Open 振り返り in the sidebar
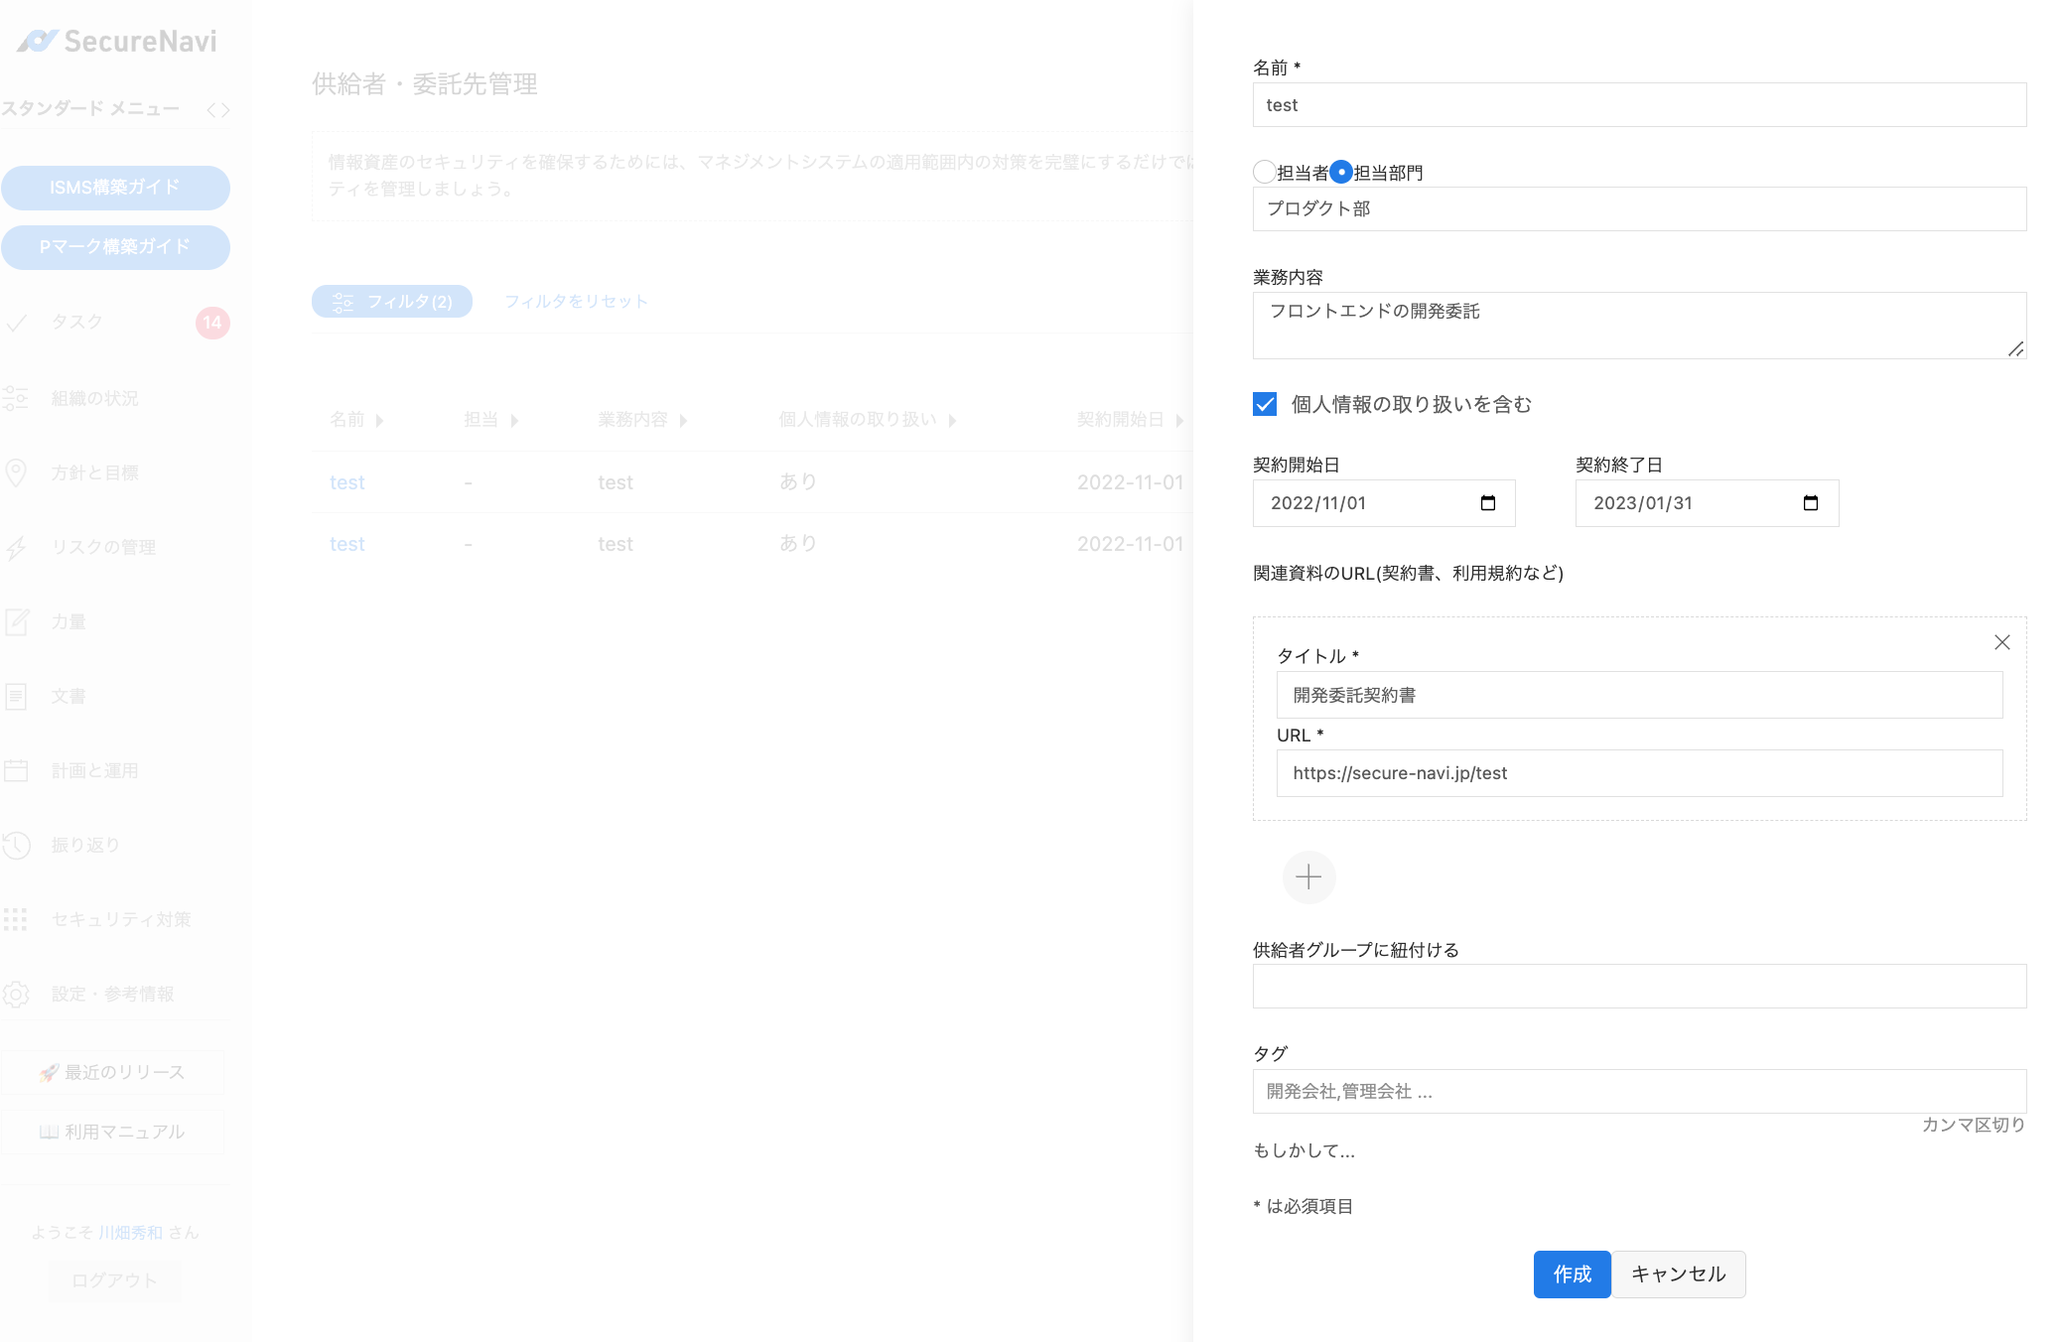This screenshot has height=1342, width=2061. pos(86,845)
